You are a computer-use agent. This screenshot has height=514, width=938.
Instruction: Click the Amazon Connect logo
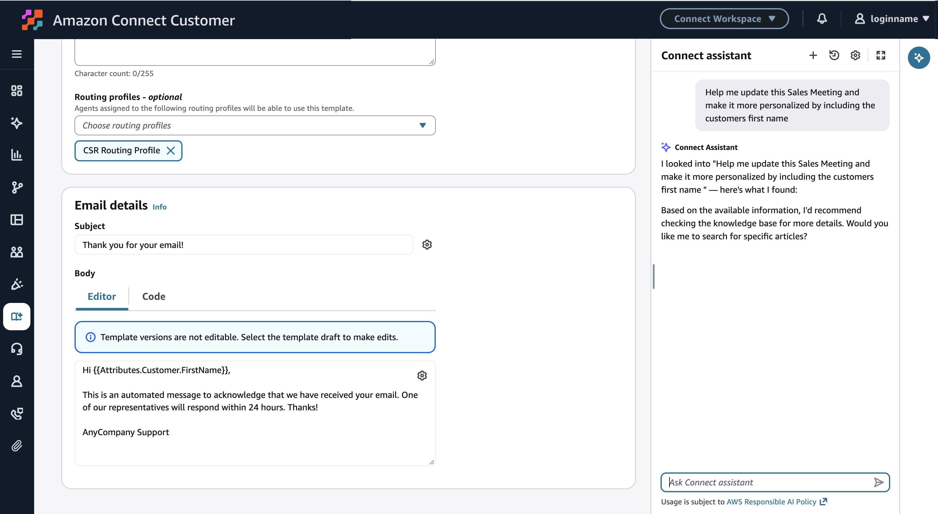32,20
